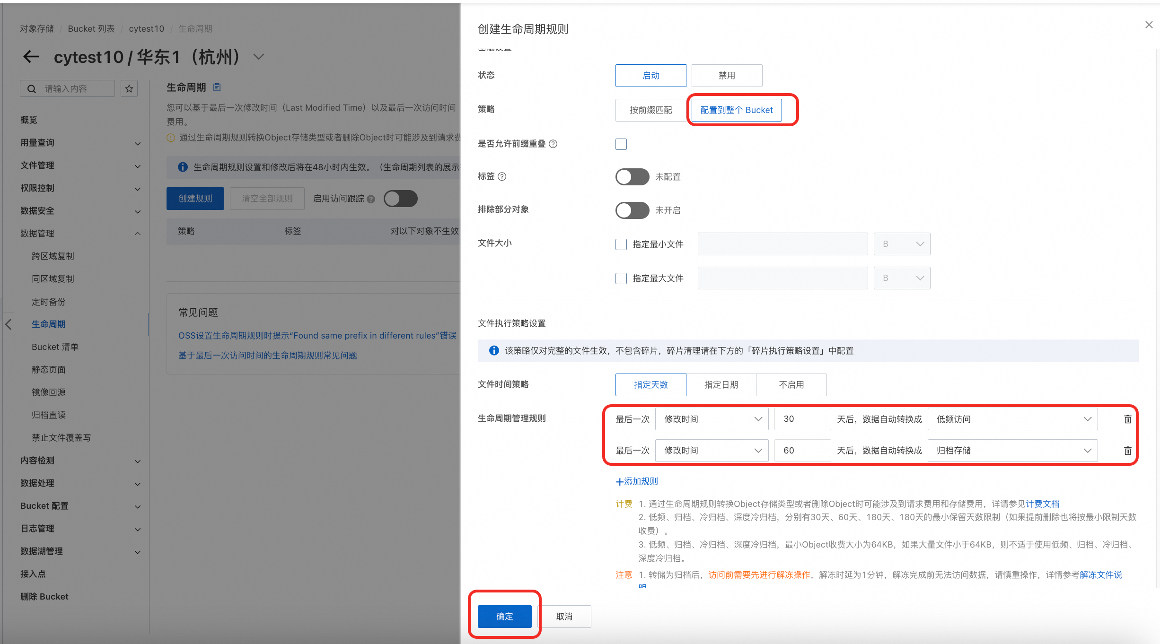
Task: Open 静态页面 in sidebar
Action: pos(49,370)
